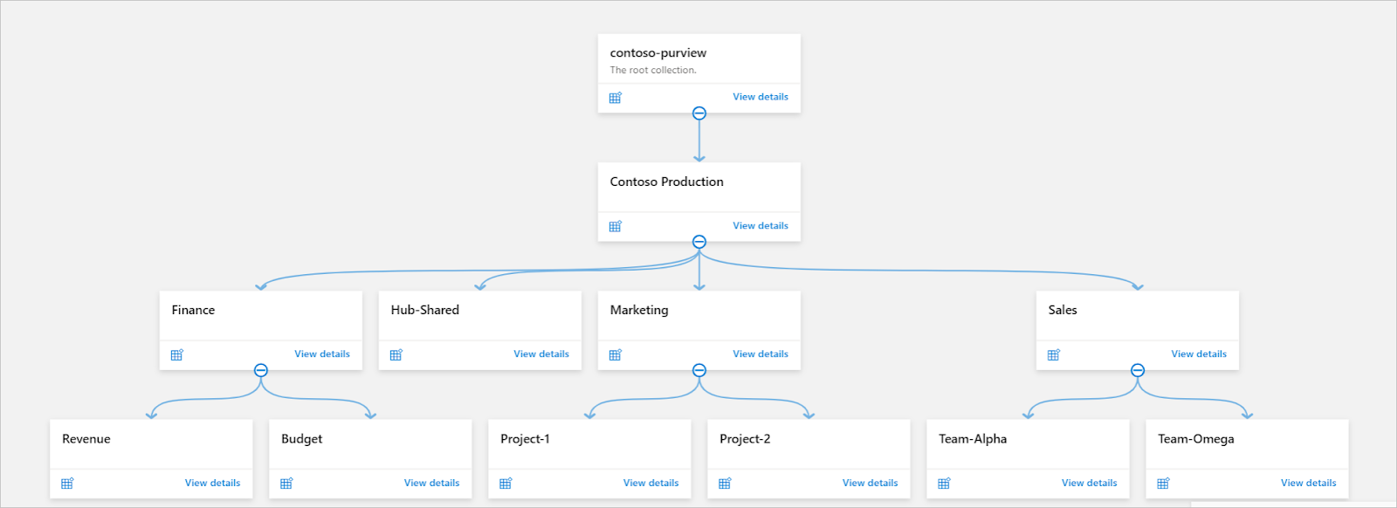The height and width of the screenshot is (508, 1397).
Task: Select the Sales collection card title
Action: point(1063,310)
